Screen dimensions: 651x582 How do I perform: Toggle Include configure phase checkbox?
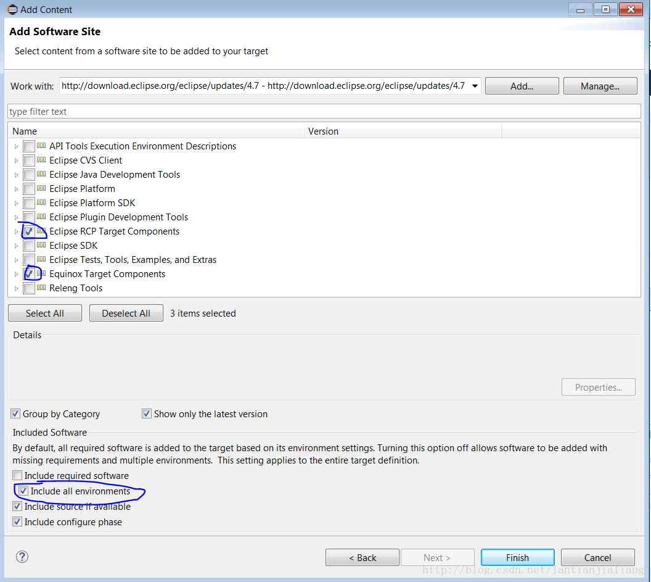[x=17, y=522]
